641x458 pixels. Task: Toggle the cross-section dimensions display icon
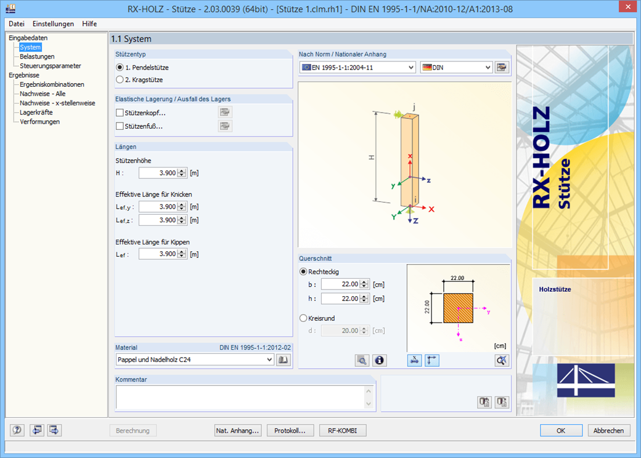point(432,361)
